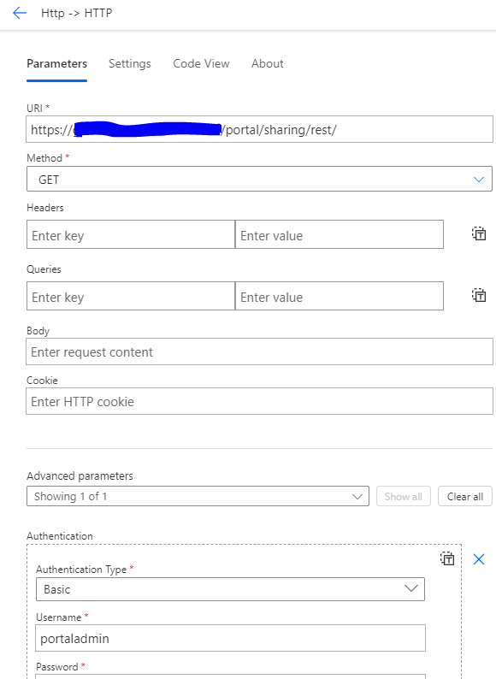Expand the Advanced parameters dropdown
496x679 pixels.
click(x=198, y=496)
